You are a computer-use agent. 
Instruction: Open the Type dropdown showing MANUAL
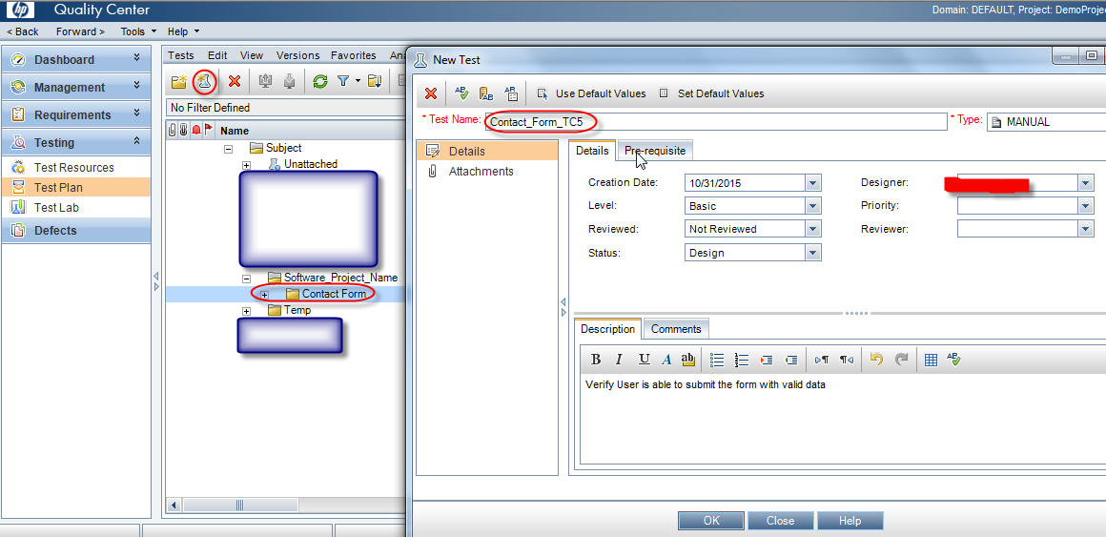1046,121
